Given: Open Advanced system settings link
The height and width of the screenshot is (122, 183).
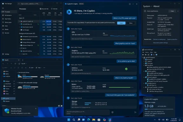Looking at the screenshot, I should point(160,43).
